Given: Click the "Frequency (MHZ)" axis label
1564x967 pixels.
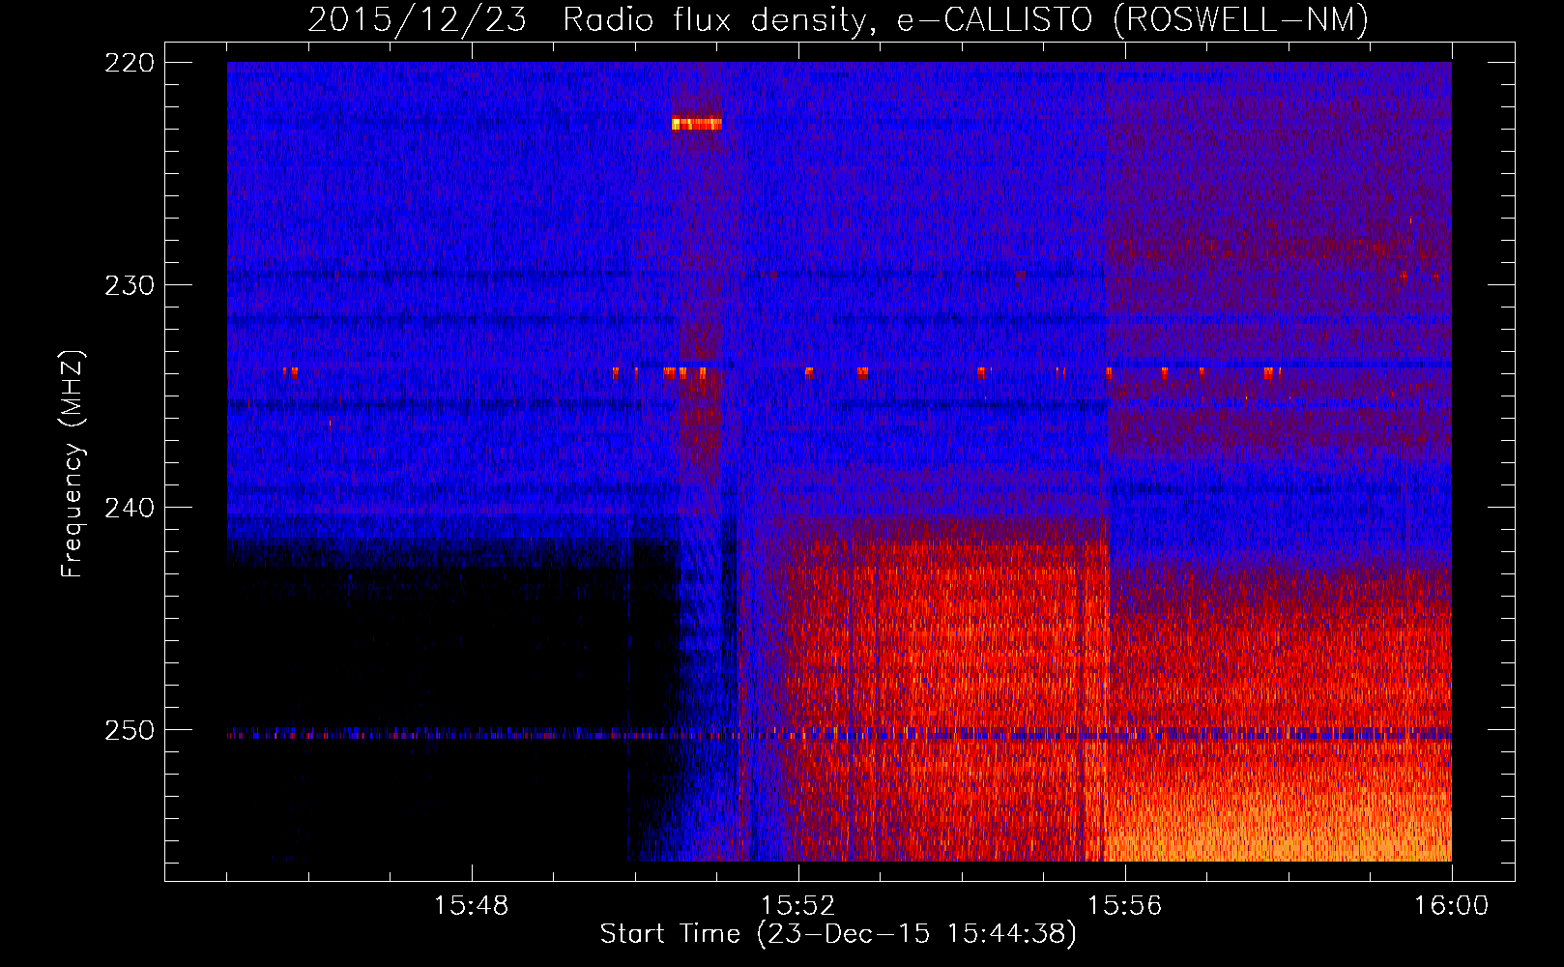Looking at the screenshot, I should pyautogui.click(x=72, y=463).
